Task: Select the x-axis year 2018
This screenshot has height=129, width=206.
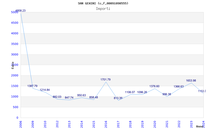Action: click(x=130, y=124)
